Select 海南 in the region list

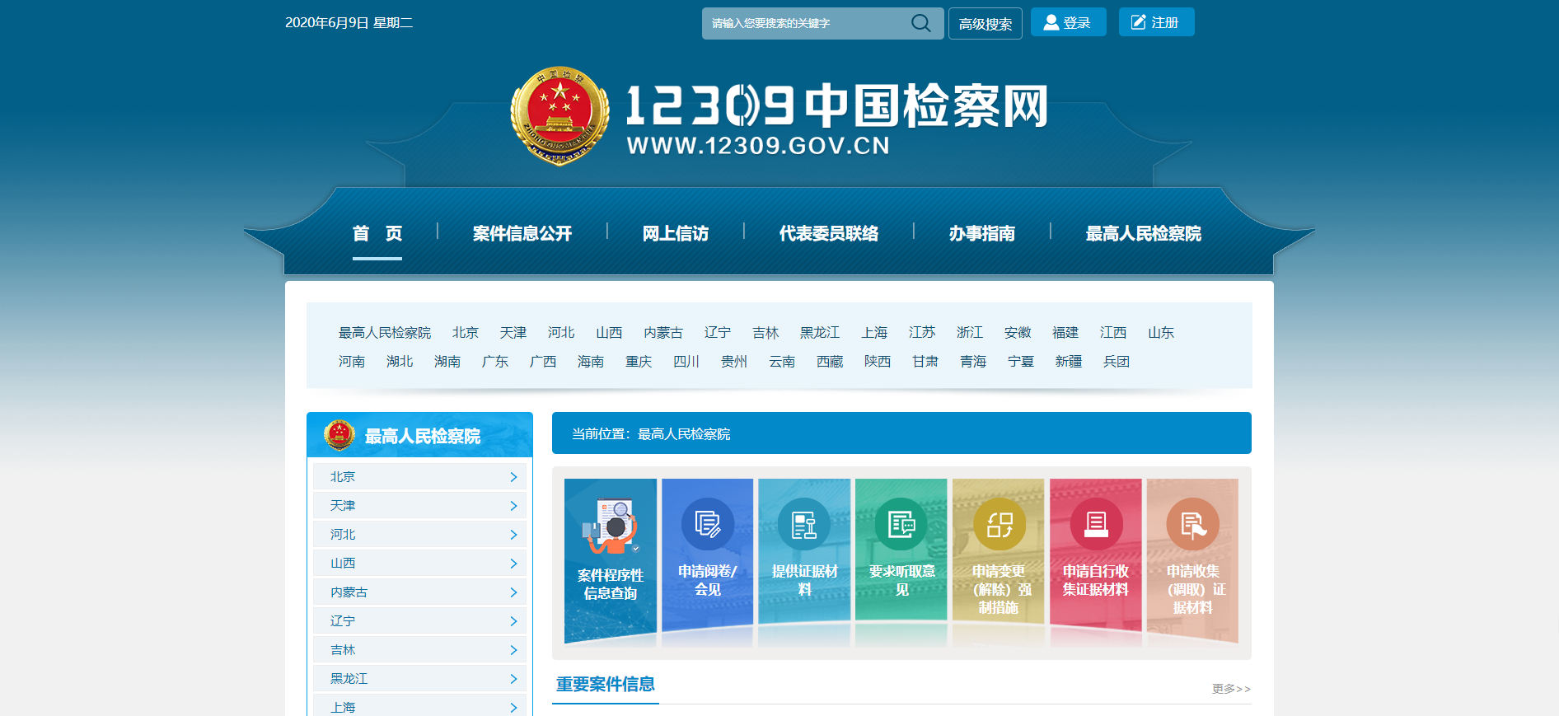[591, 362]
